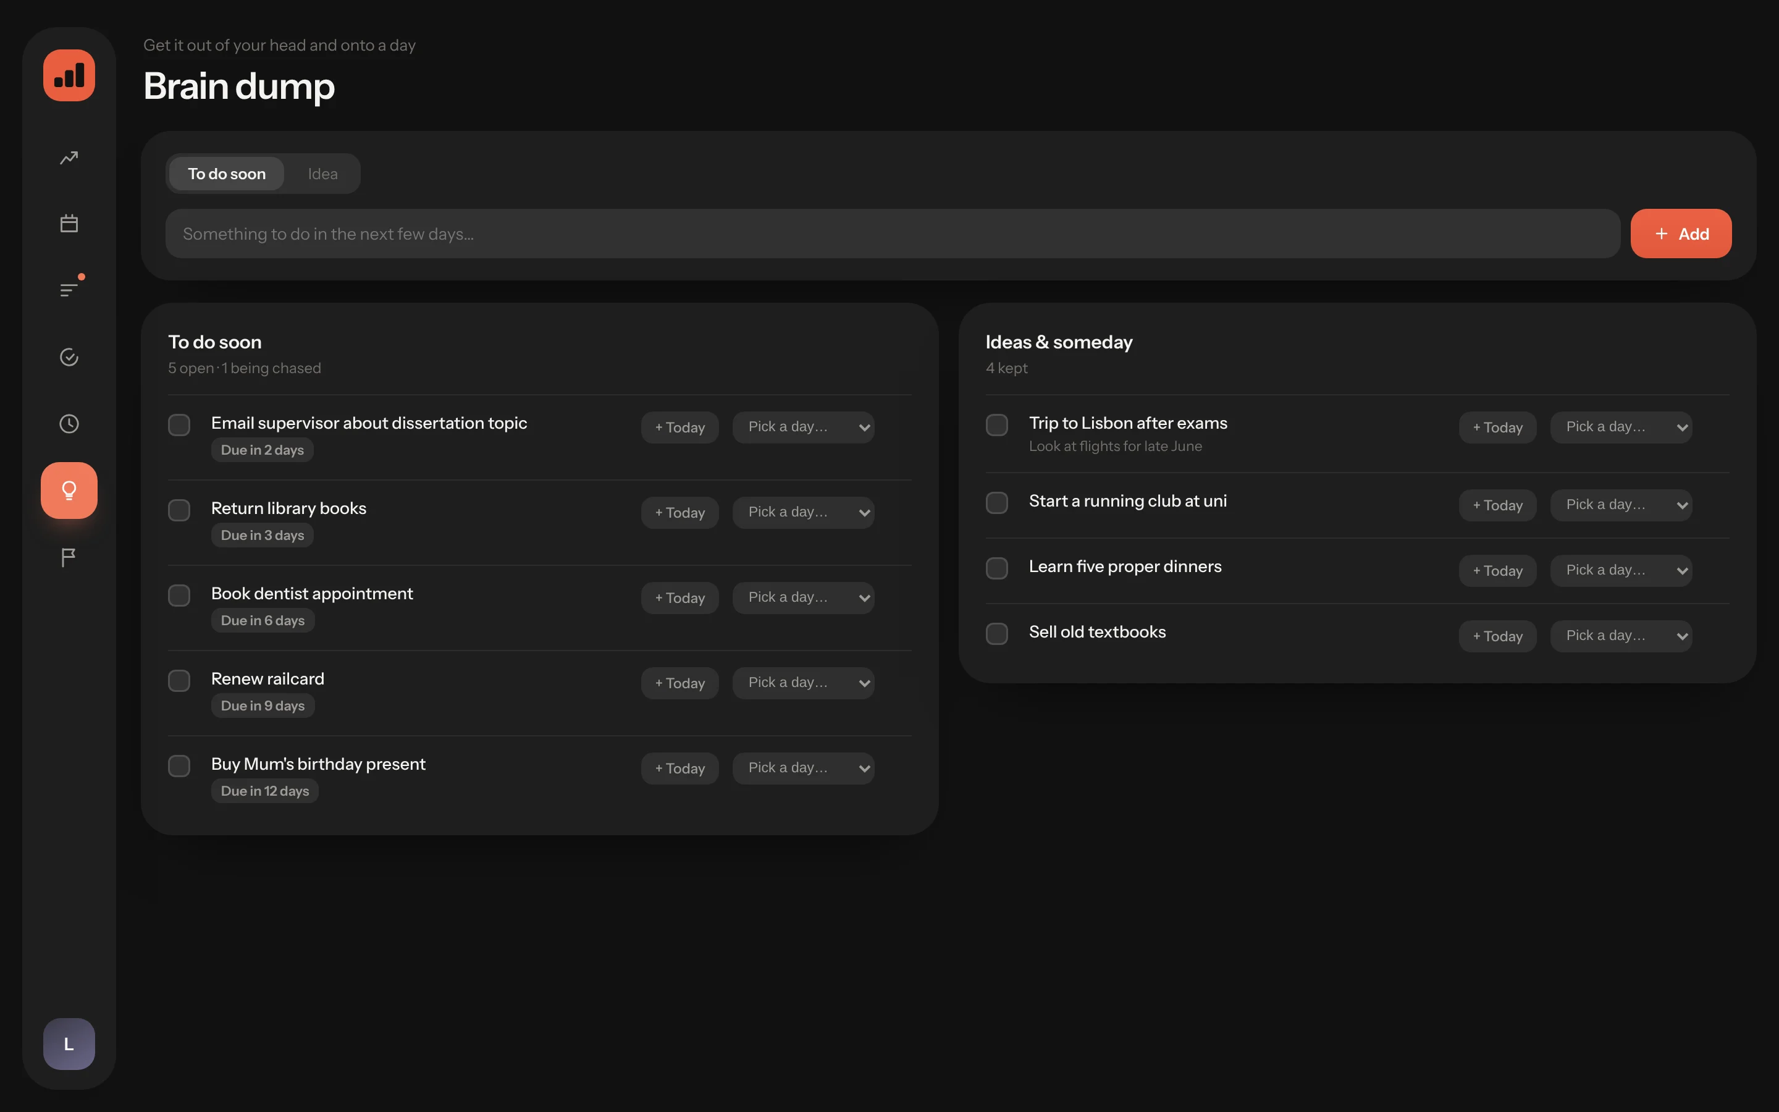Image resolution: width=1779 pixels, height=1112 pixels.
Task: Select the lightbulb Brain dump icon
Action: 69,491
